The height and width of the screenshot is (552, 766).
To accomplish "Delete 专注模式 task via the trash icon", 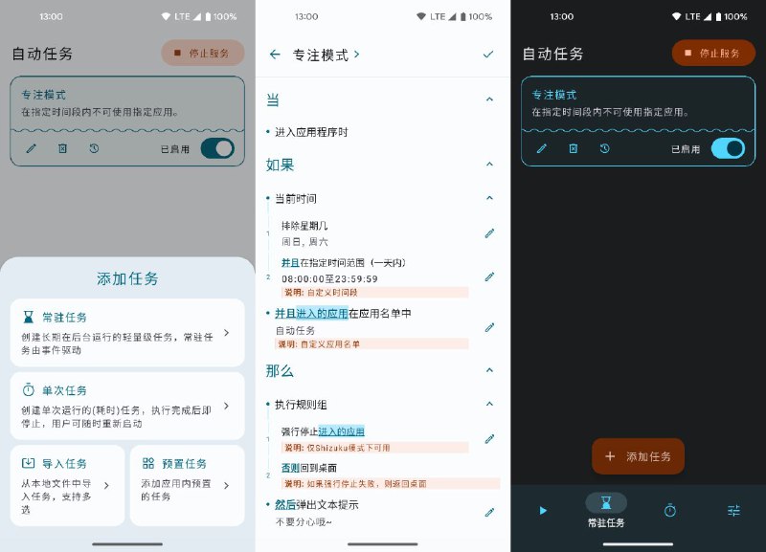I will coord(60,148).
